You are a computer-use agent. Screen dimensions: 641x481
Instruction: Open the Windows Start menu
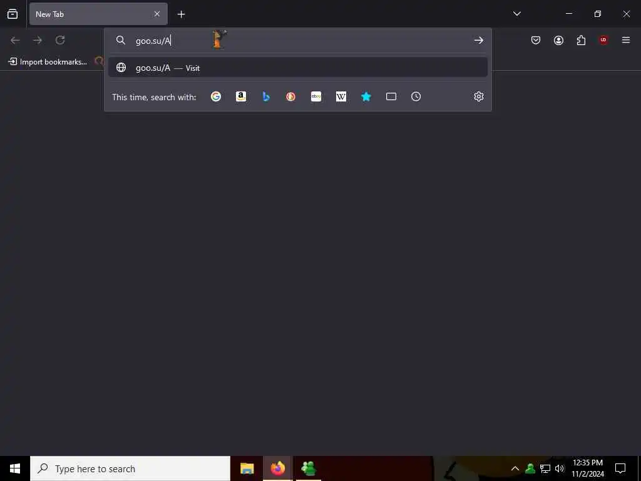point(15,468)
